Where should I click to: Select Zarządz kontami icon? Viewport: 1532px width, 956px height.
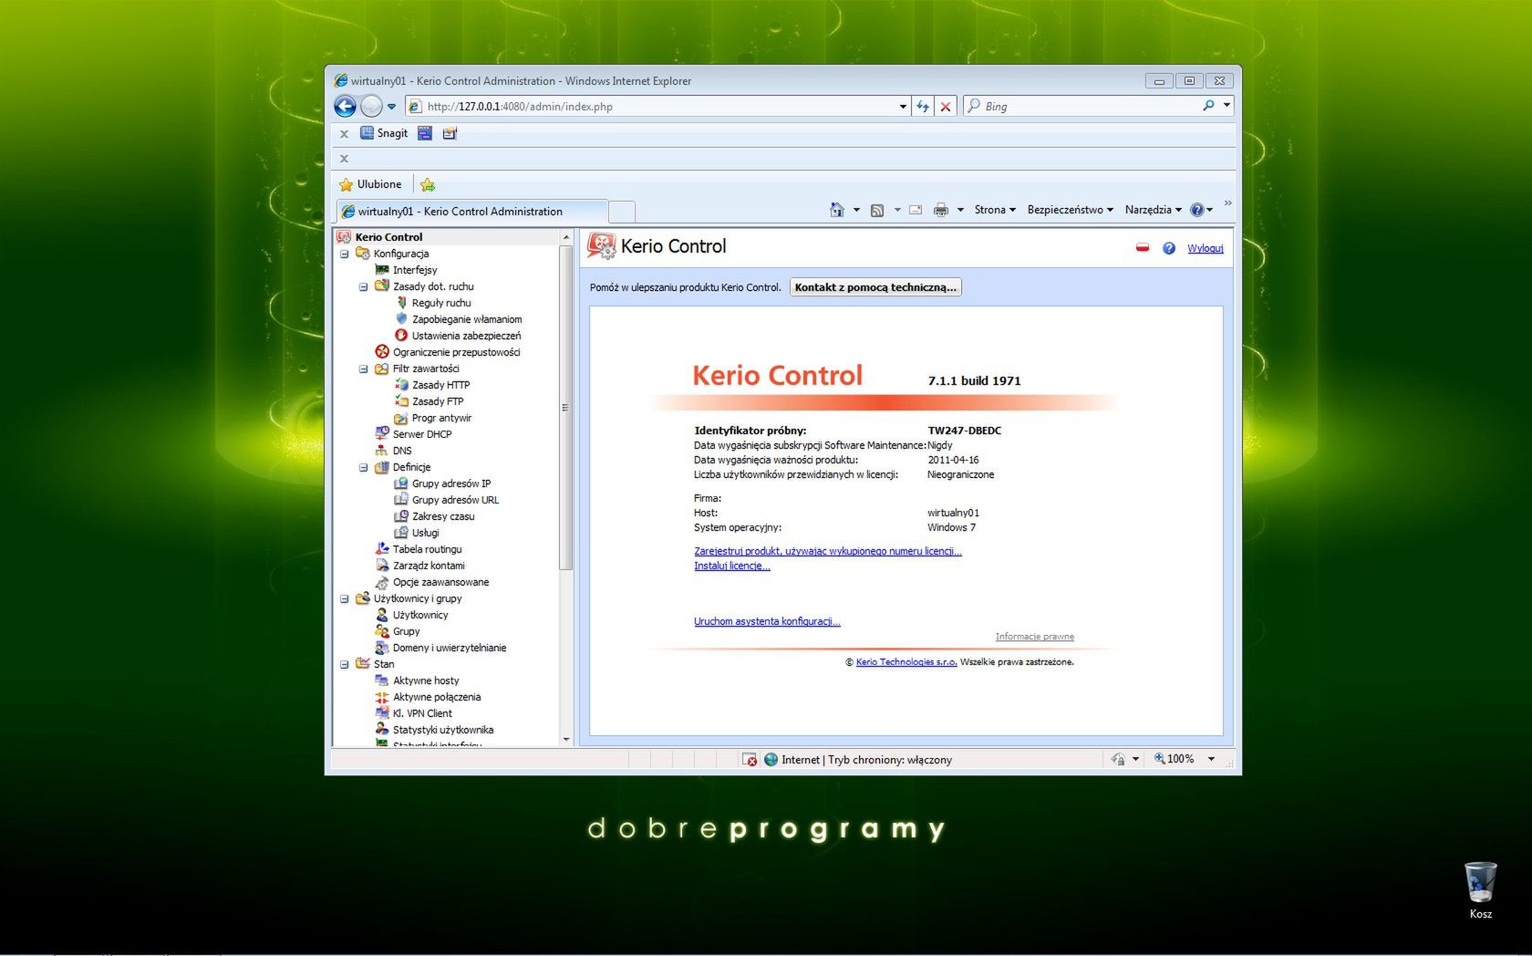click(382, 566)
